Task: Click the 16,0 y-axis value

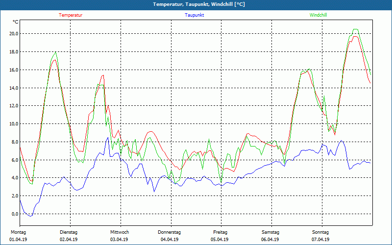Action: (x=14, y=70)
